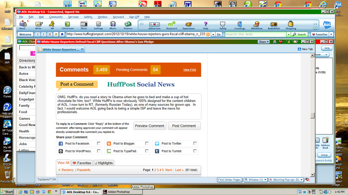Open the Settings toolbar icon
The height and width of the screenshot is (195, 348).
click(x=98, y=25)
